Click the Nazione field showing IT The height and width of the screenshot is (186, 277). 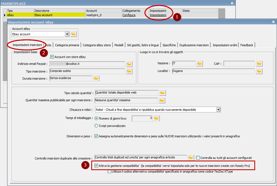(x=184, y=63)
